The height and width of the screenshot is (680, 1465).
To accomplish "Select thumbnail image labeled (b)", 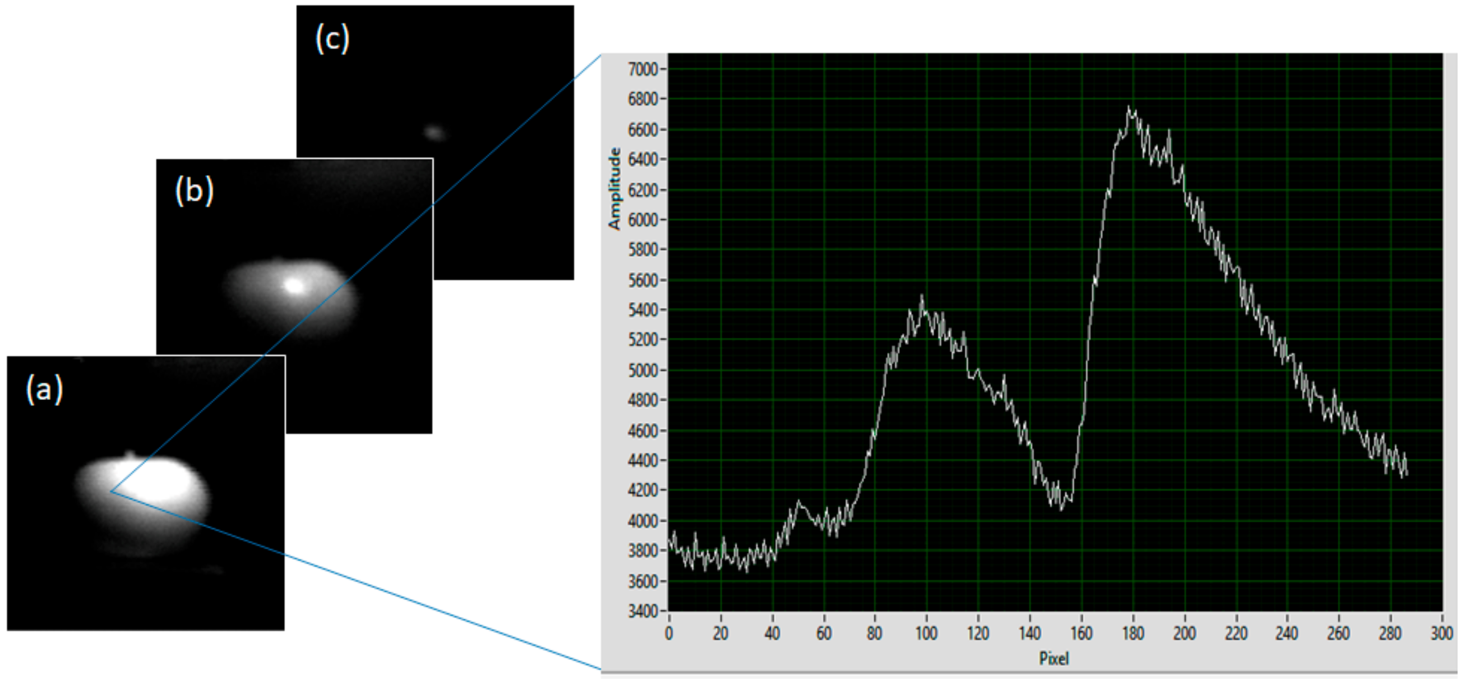I will pos(295,296).
